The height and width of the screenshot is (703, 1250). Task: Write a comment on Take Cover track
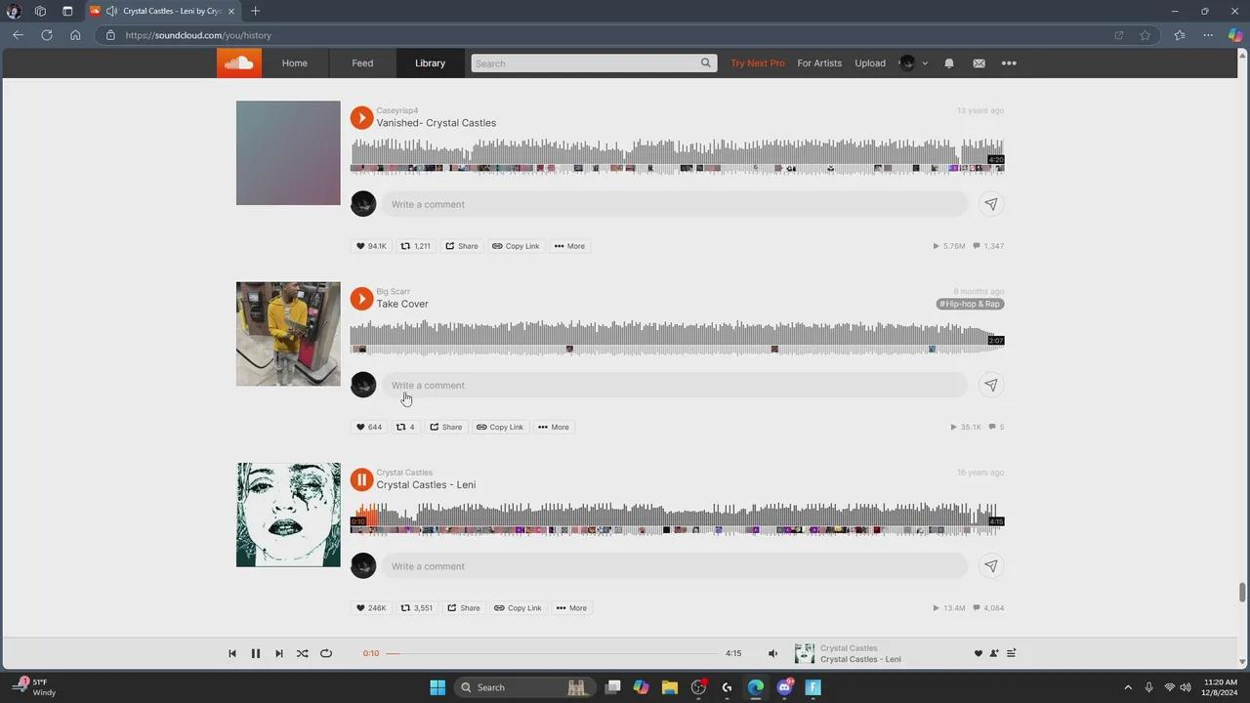[x=674, y=385]
